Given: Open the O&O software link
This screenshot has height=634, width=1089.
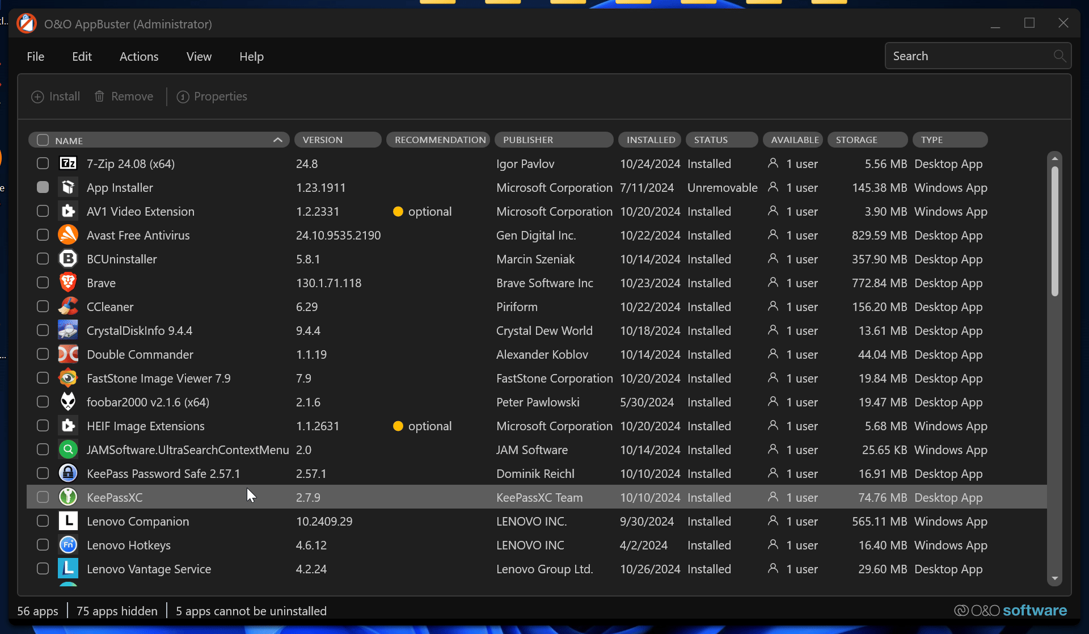Looking at the screenshot, I should (1011, 610).
